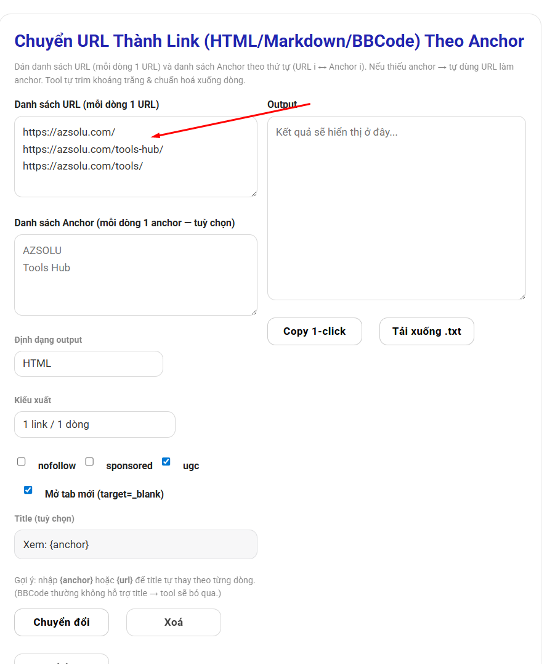Click the 'Tải xuống .txt' button
The height and width of the screenshot is (664, 555).
[x=427, y=332]
